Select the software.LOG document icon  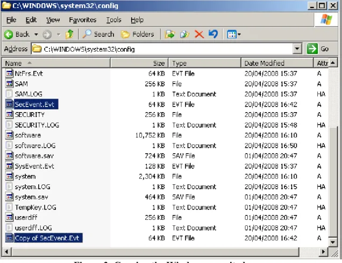point(9,146)
